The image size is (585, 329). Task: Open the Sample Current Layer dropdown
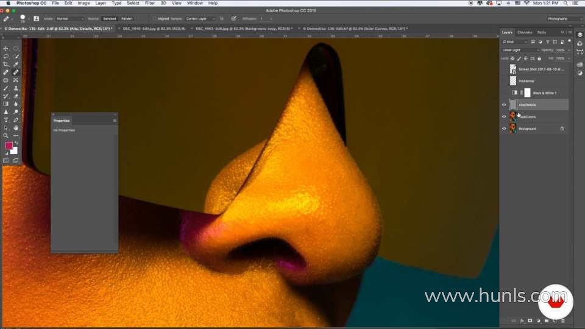click(200, 19)
